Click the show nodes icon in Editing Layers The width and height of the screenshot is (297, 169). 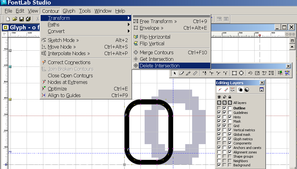[x=220, y=90]
